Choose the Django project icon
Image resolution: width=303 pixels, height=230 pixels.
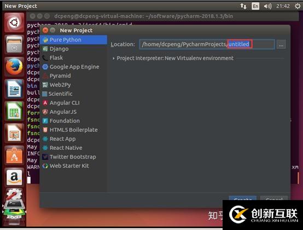tap(45, 49)
